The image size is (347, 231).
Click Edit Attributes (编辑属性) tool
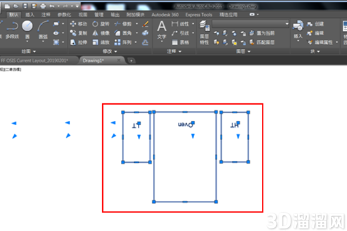coord(320,42)
